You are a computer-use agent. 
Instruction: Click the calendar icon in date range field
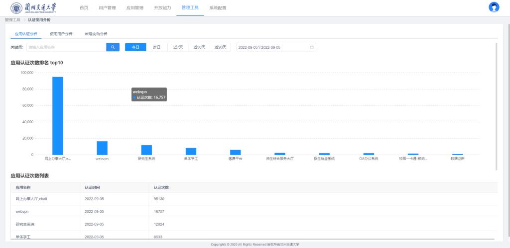coord(312,47)
